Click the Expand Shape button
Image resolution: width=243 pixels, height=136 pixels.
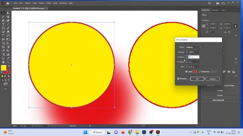tap(229, 86)
